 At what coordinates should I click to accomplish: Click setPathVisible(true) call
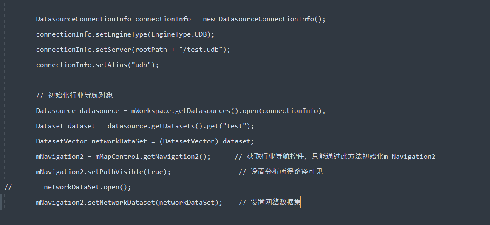(x=127, y=172)
